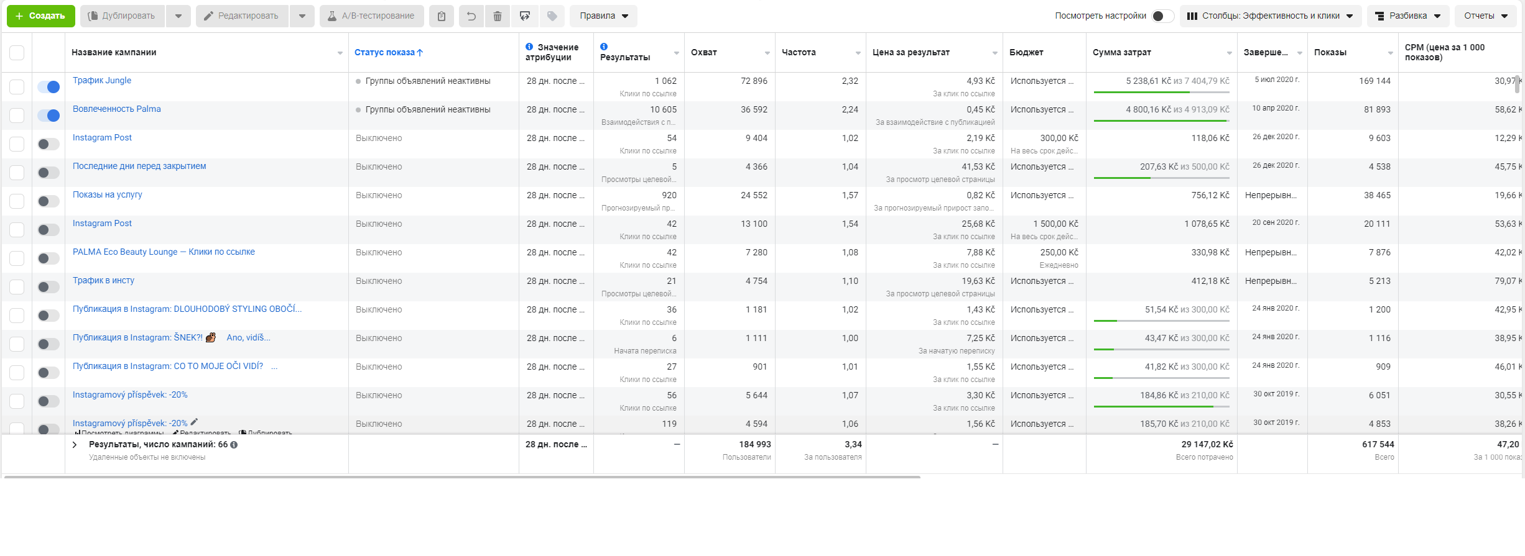Expand the results summary row chevron
Viewport: 1525px width, 556px height.
[75, 445]
